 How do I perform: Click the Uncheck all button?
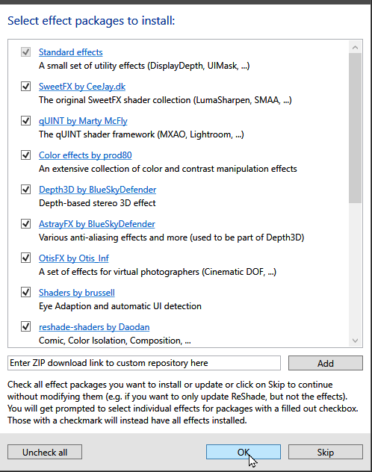click(x=45, y=452)
